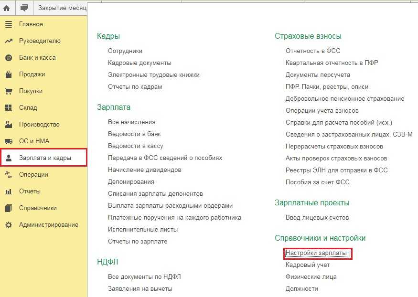This screenshot has width=418, height=297.
Task: Open Отчетность в ФСС
Action: tap(313, 51)
